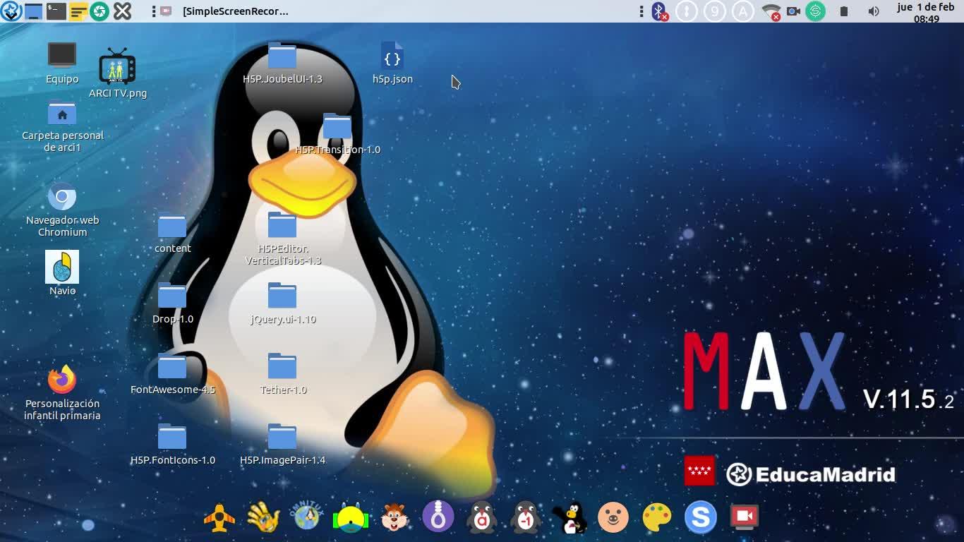
Task: Launch the blue S circle app in the dock
Action: 701,517
